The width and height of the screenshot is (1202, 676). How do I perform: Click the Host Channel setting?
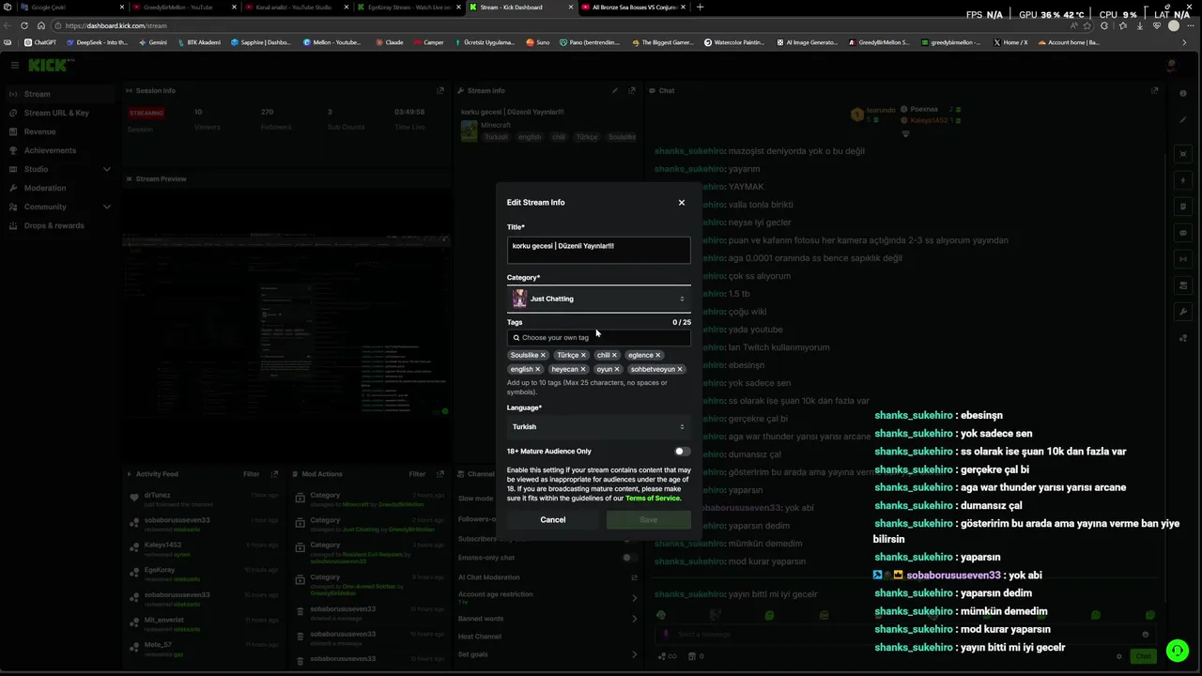tap(546, 637)
